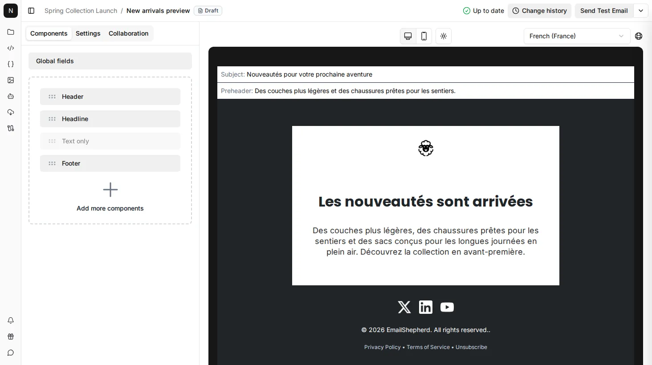Open Global fields section
The width and height of the screenshot is (652, 365).
(110, 61)
